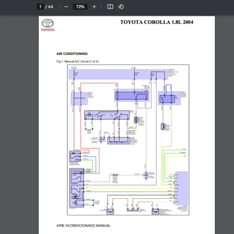
Task: Click the zoom in plus button
Action: [x=94, y=7]
